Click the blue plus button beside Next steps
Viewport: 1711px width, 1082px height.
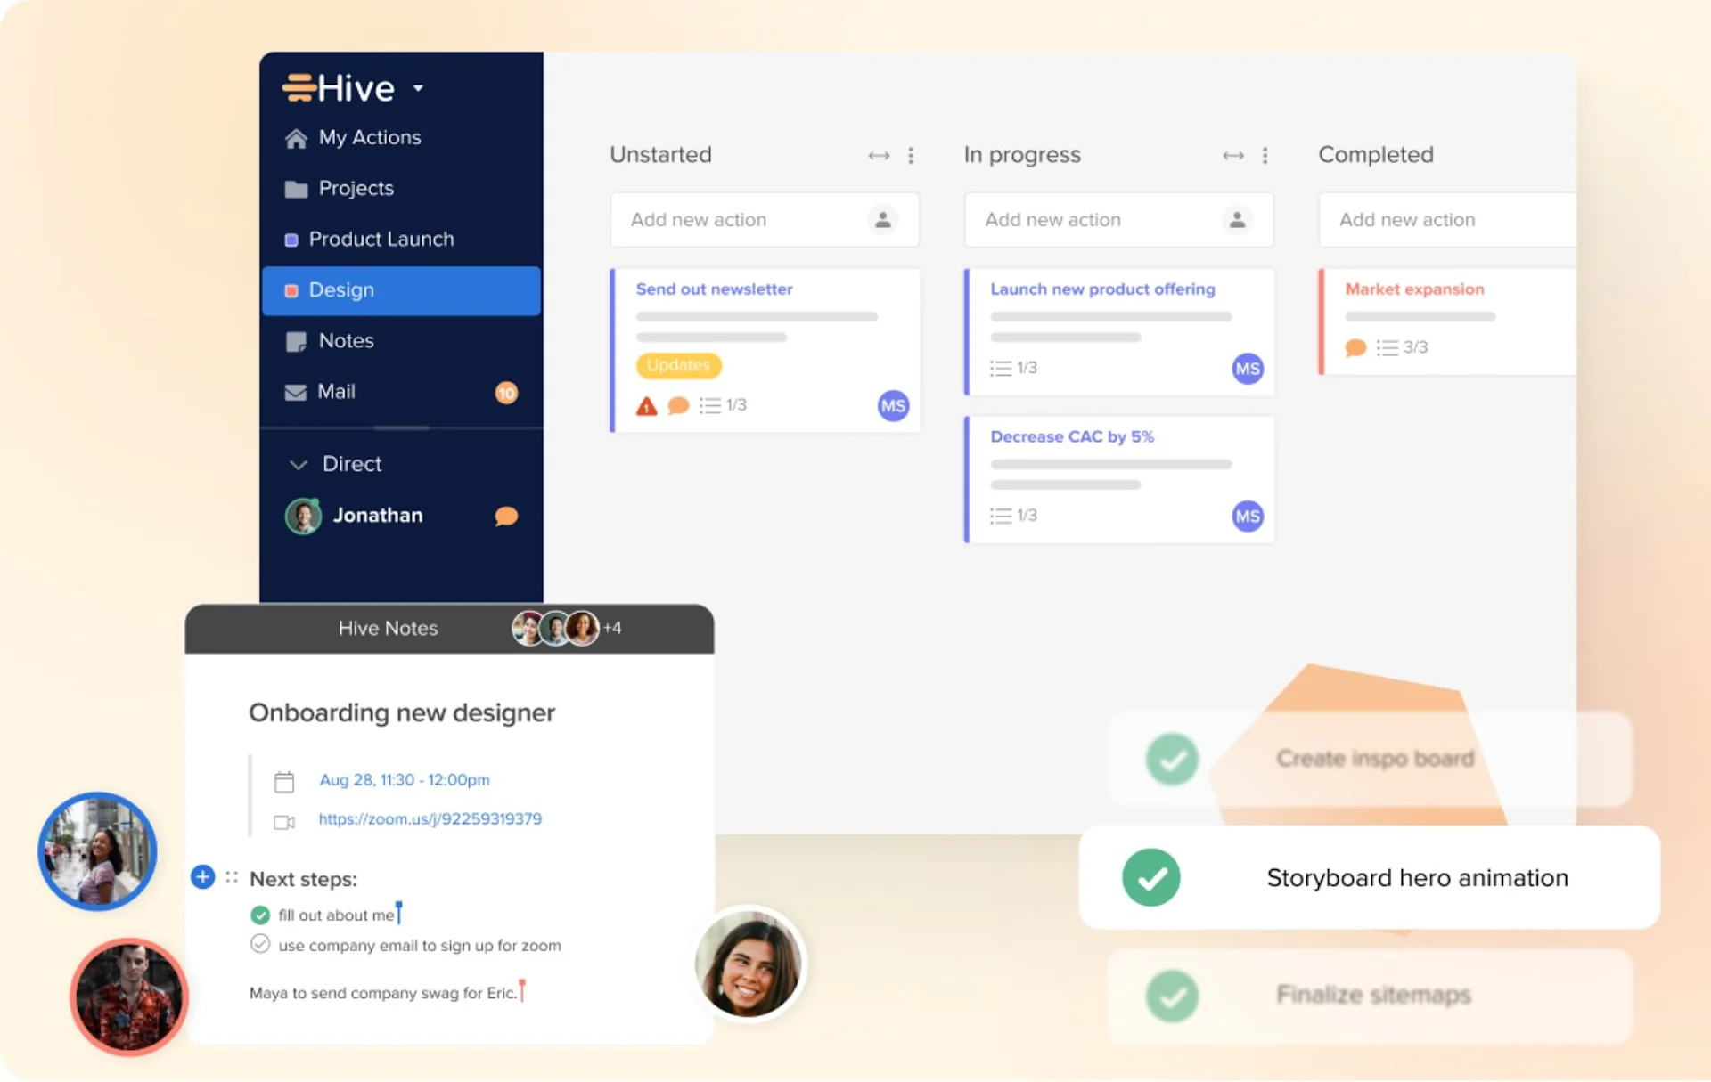pyautogui.click(x=202, y=877)
